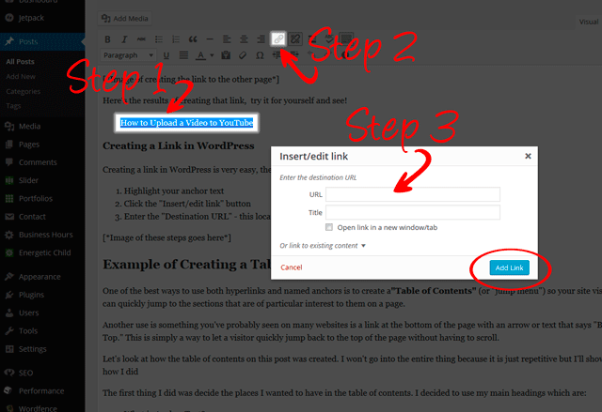Click the URL input field in the dialog
Screen dimensions: 602x412
(413, 194)
